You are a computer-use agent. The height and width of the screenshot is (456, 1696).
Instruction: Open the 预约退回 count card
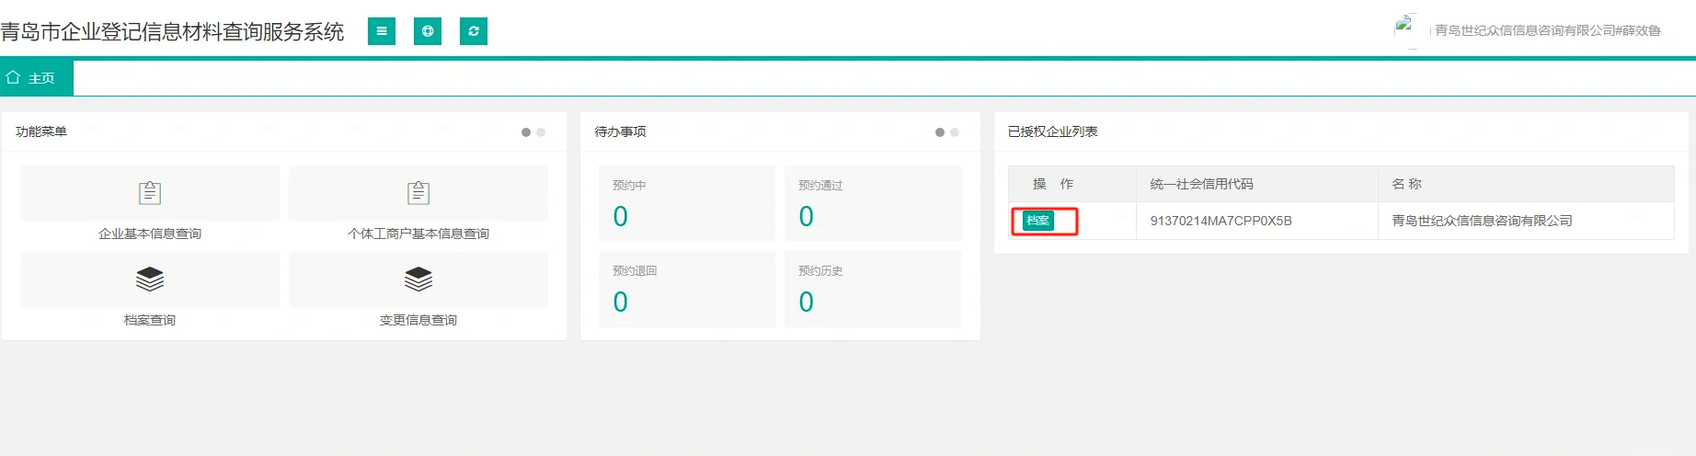(x=687, y=289)
